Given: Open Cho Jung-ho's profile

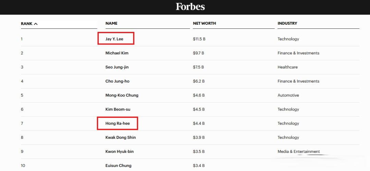Looking at the screenshot, I should 117,81.
